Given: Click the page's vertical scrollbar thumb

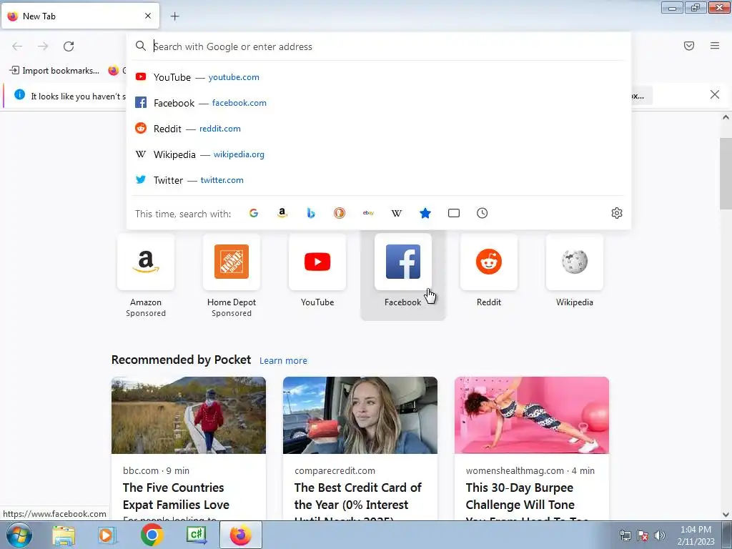Looking at the screenshot, I should point(726,174).
